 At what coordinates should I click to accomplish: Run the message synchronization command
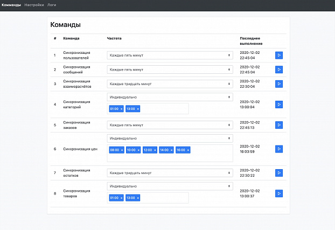point(279,69)
